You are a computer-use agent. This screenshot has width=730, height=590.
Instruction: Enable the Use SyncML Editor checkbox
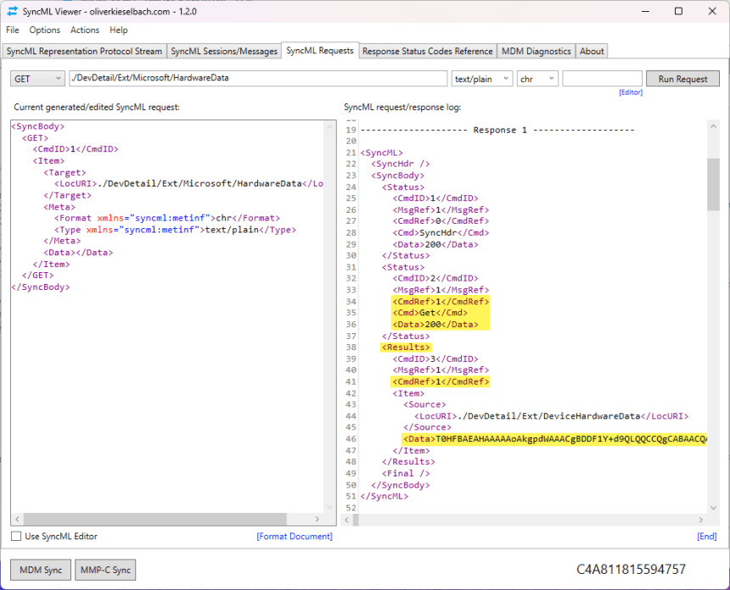[x=14, y=536]
